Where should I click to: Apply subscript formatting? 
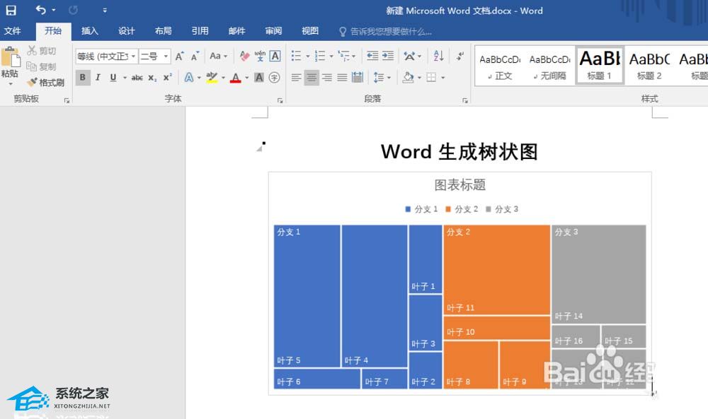point(152,78)
